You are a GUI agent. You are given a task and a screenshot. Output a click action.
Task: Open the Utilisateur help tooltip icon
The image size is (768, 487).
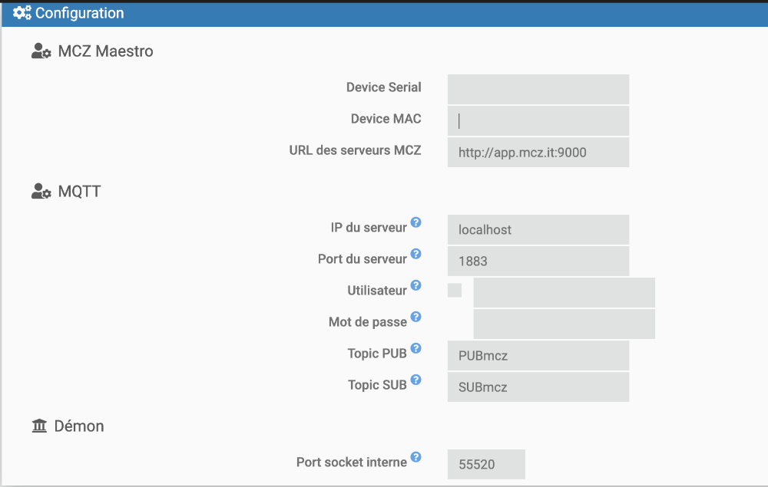pyautogui.click(x=415, y=285)
